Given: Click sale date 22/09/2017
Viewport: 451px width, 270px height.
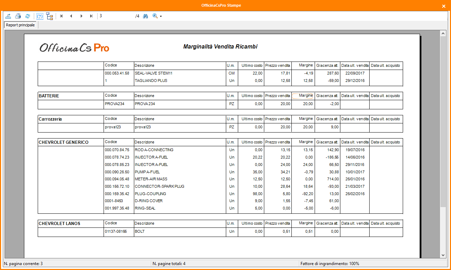Looking at the screenshot, I should tap(355, 73).
